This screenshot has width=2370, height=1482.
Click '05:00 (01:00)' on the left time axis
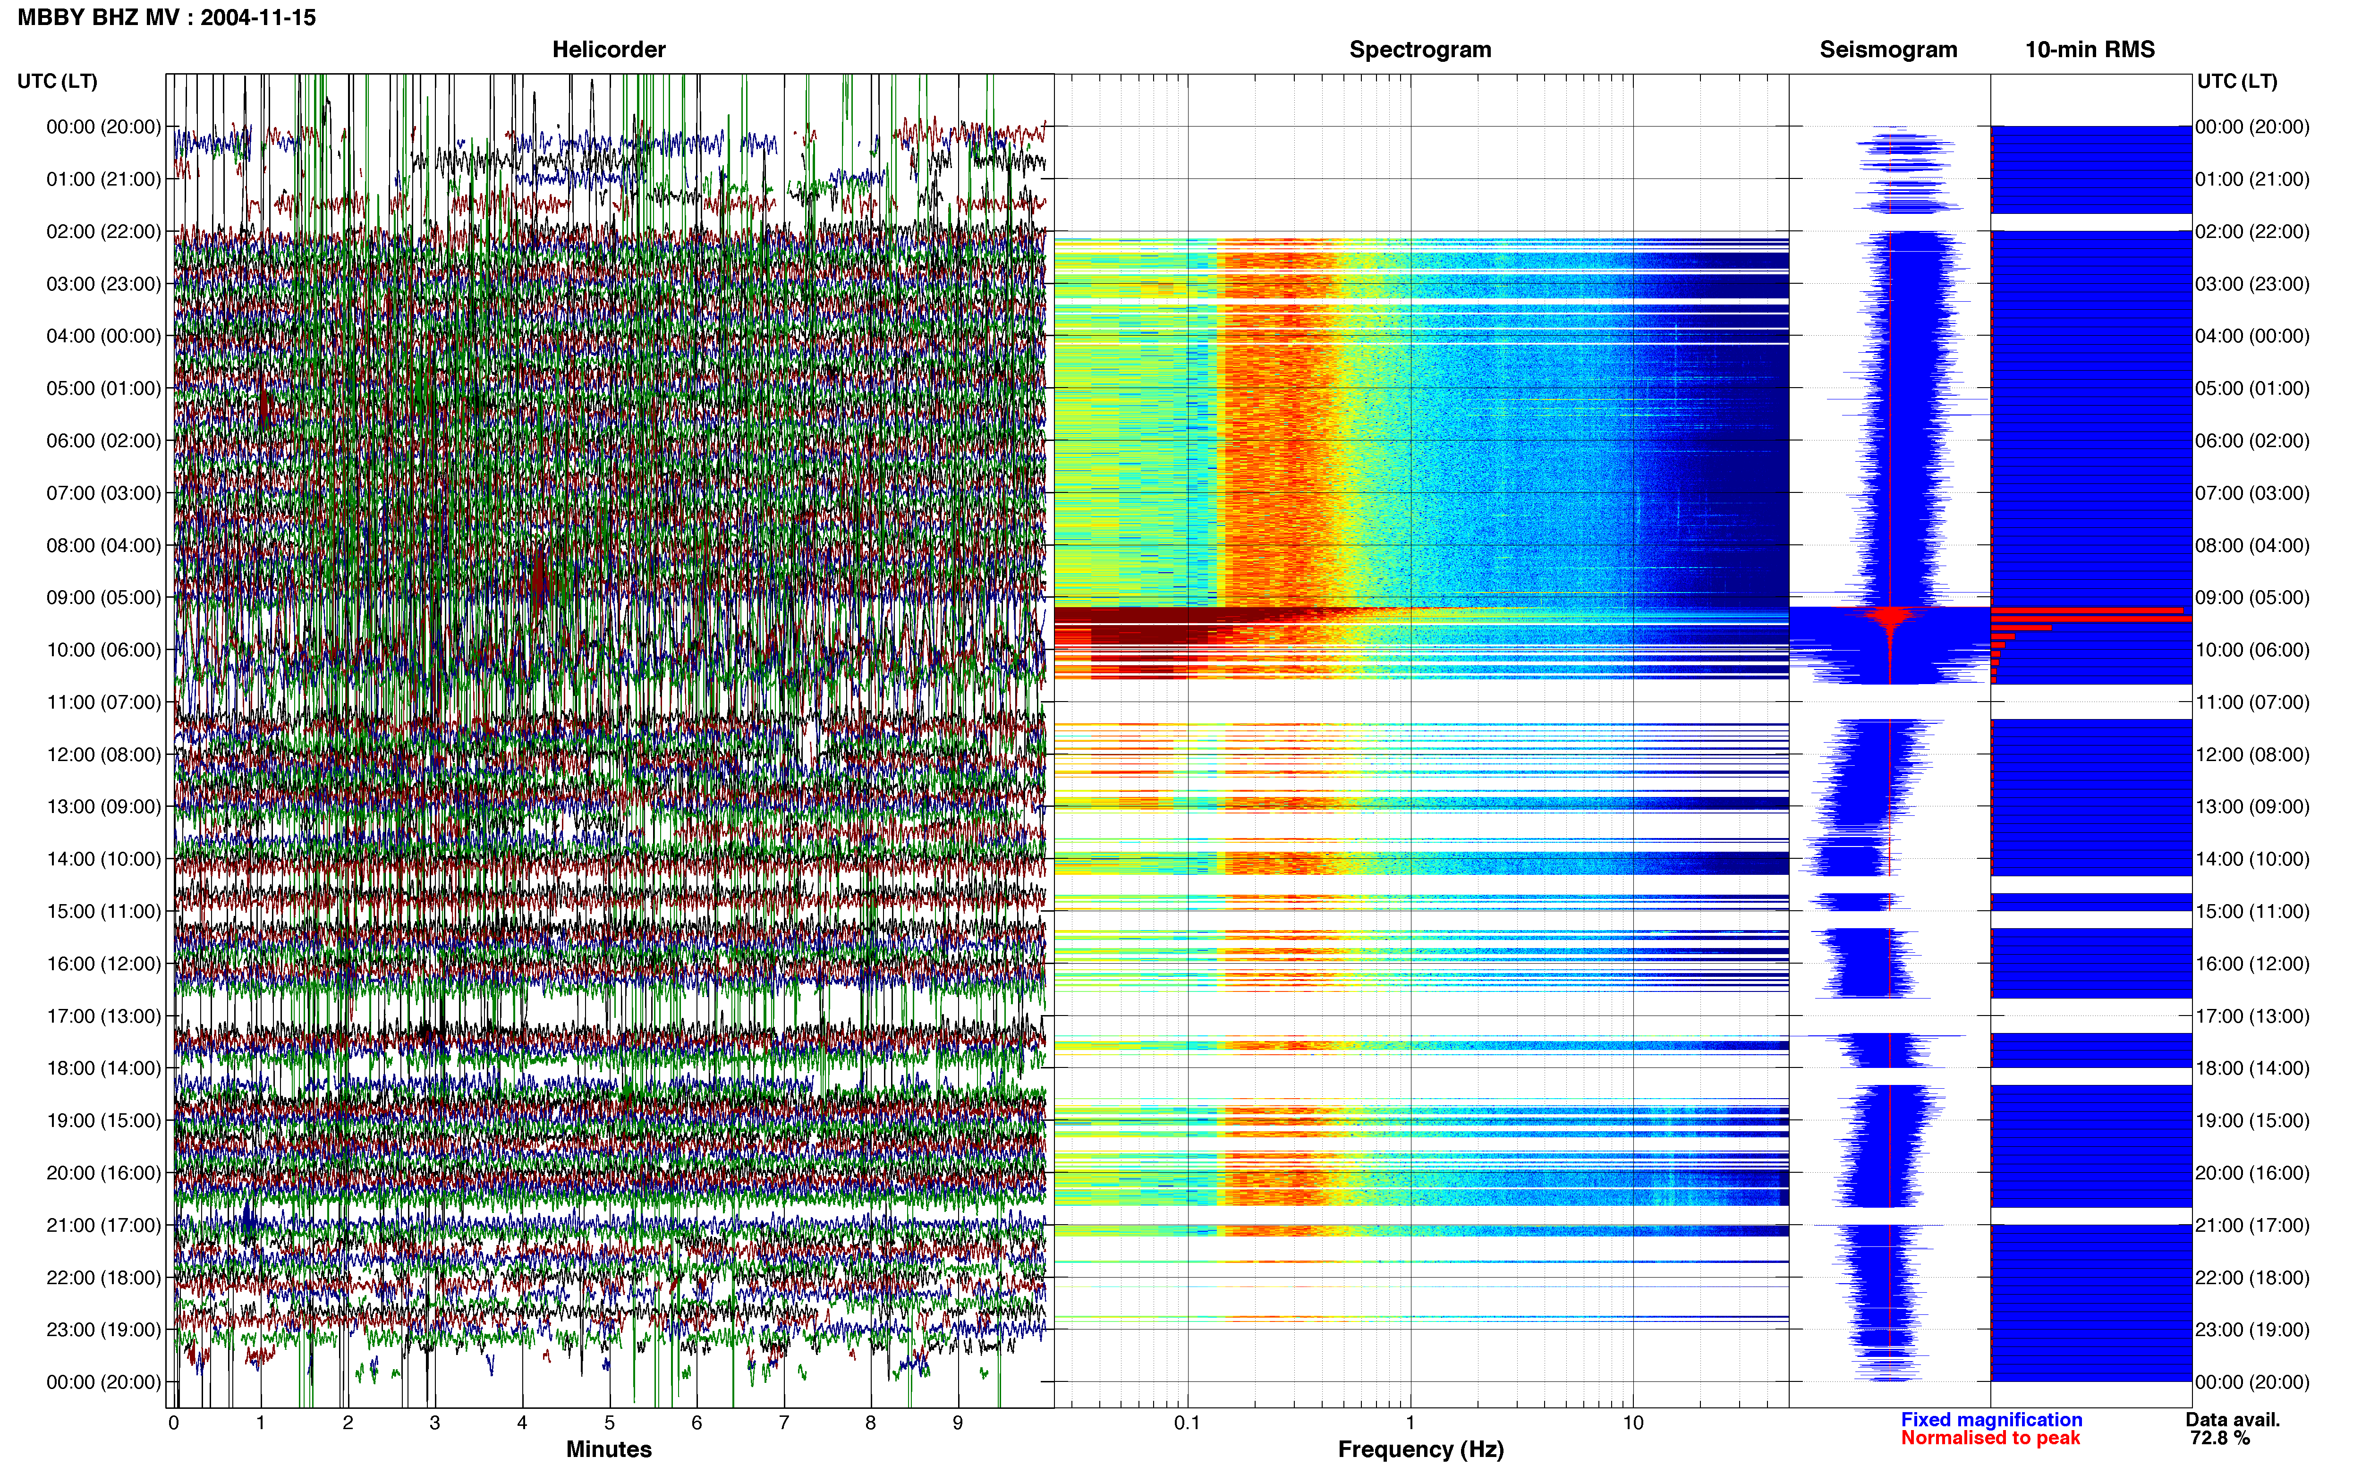[x=104, y=388]
